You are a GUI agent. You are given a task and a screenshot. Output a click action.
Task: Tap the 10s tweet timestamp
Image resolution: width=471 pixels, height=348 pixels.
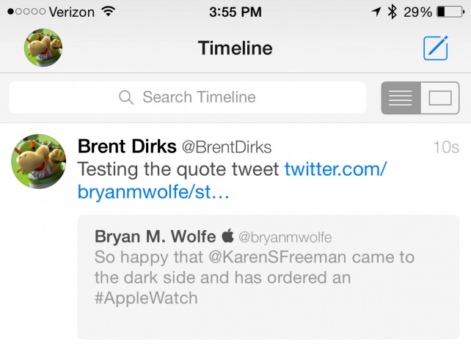(x=446, y=147)
